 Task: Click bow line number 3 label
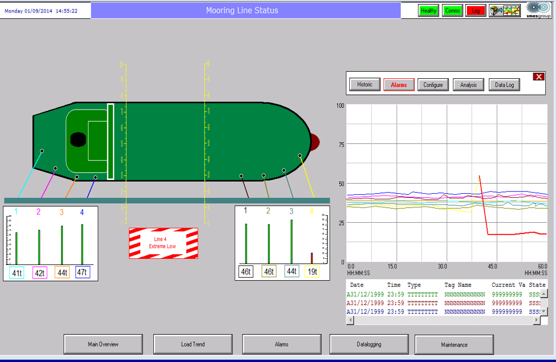291,211
